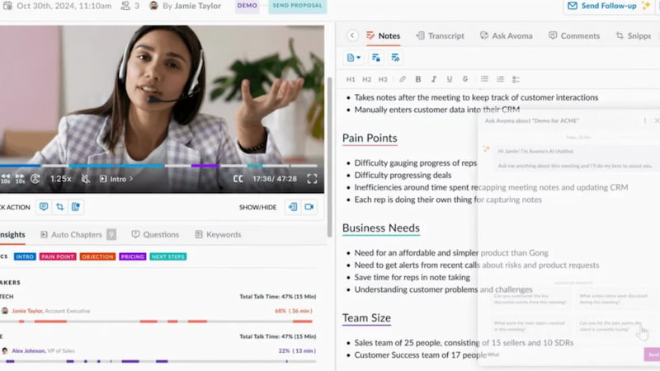Click the Send Proposal tag button
The height and width of the screenshot is (371, 660).
click(297, 6)
